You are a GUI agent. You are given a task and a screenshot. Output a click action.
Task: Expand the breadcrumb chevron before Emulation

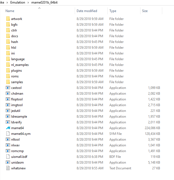pos(7,2)
